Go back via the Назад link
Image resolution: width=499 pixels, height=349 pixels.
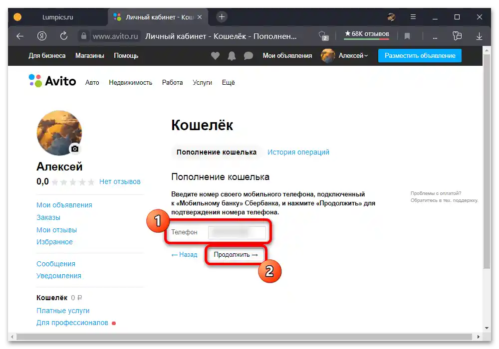tap(184, 255)
